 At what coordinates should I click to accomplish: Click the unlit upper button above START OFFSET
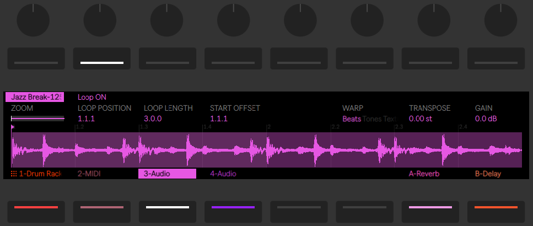(x=233, y=58)
